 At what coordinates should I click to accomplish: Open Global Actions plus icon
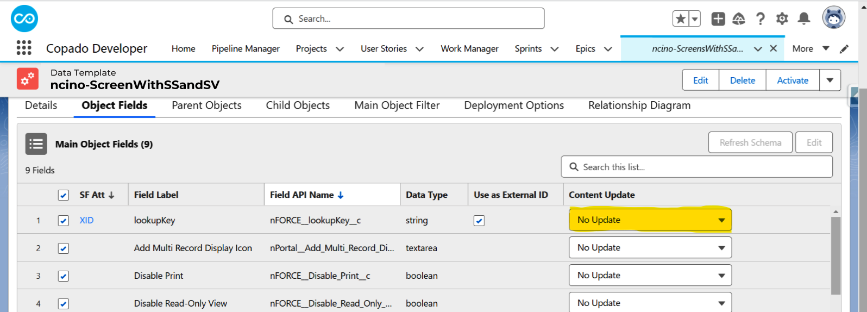[x=718, y=19]
